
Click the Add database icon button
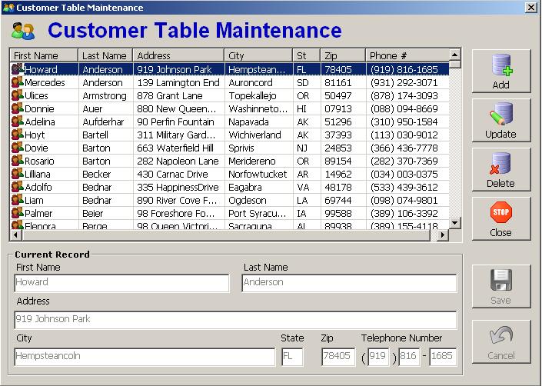501,72
